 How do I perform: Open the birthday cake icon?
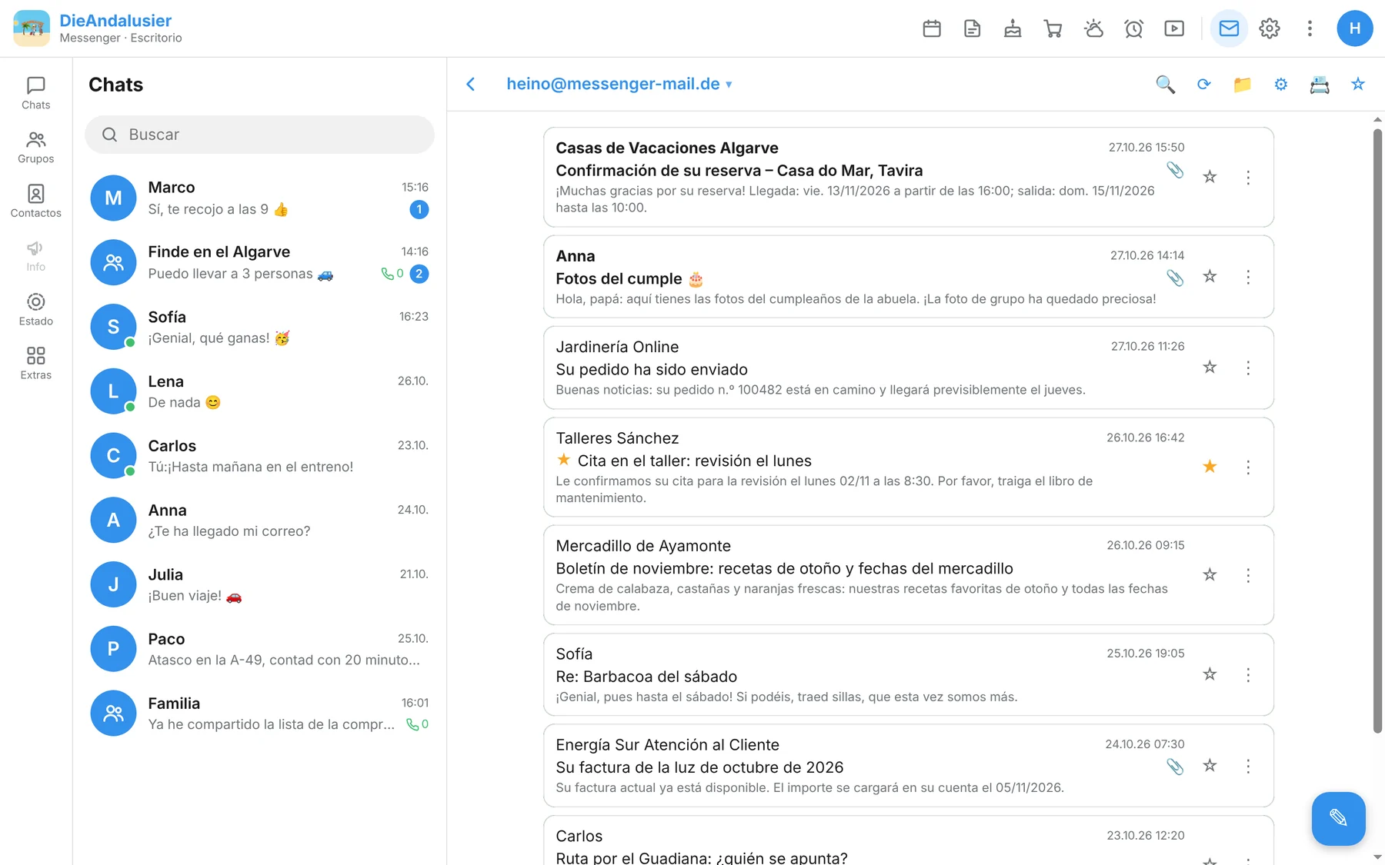pos(1013,28)
